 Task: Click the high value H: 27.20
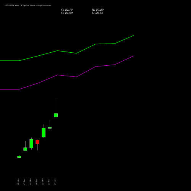tap(98, 10)
